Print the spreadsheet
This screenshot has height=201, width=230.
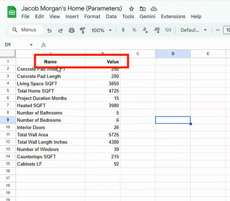tap(71, 30)
